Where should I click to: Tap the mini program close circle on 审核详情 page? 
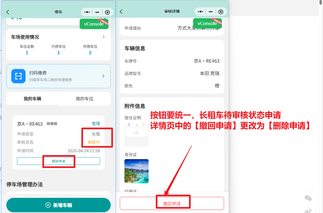(x=221, y=12)
